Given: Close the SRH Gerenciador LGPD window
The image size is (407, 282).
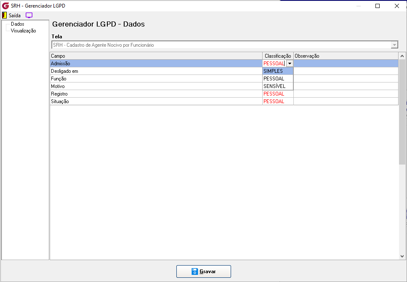Looking at the screenshot, I should [x=397, y=6].
